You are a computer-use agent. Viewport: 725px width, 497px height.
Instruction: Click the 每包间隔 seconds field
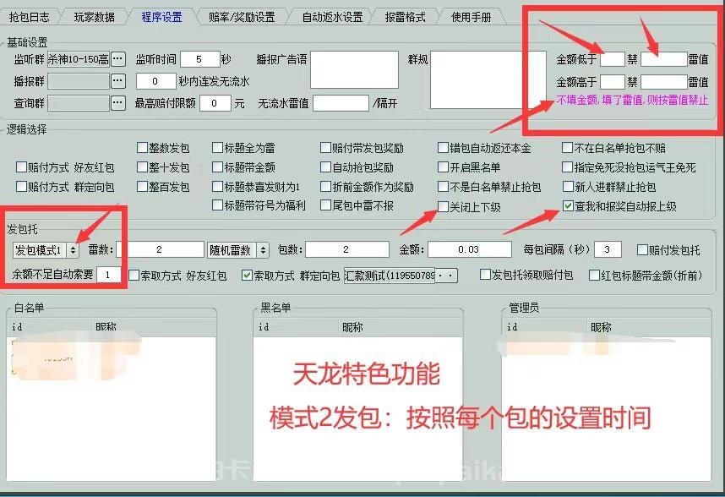pyautogui.click(x=608, y=249)
